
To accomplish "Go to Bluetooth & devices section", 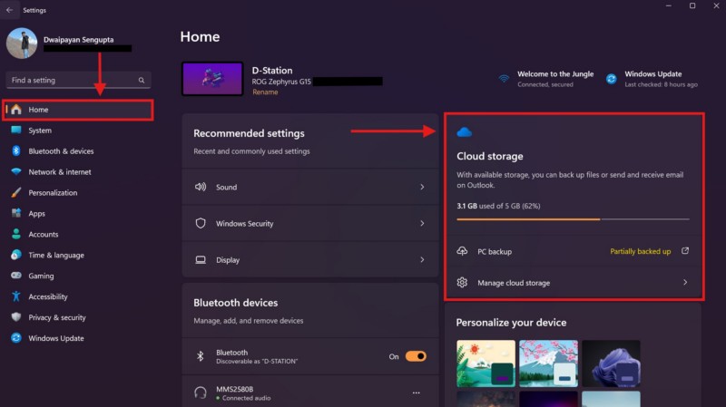I will (x=61, y=151).
